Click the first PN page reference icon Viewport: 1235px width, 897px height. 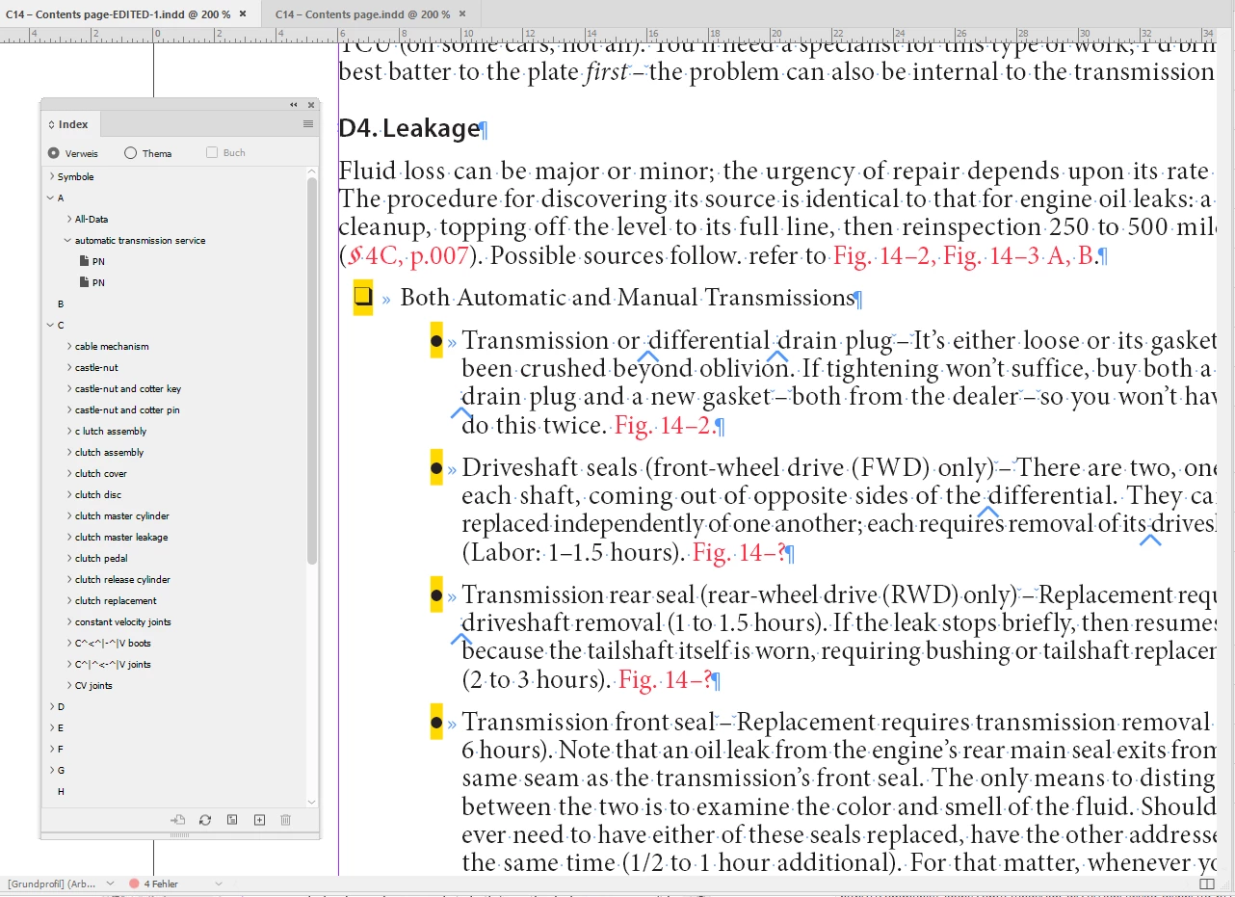[x=85, y=261]
